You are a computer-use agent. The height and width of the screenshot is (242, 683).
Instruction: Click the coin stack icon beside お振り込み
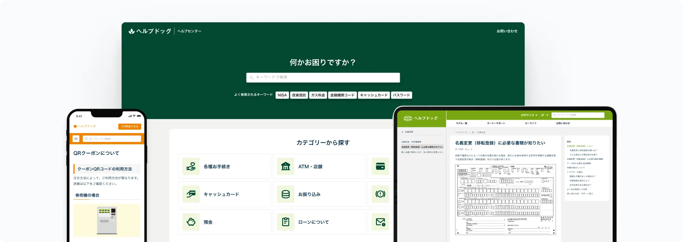coord(286,194)
